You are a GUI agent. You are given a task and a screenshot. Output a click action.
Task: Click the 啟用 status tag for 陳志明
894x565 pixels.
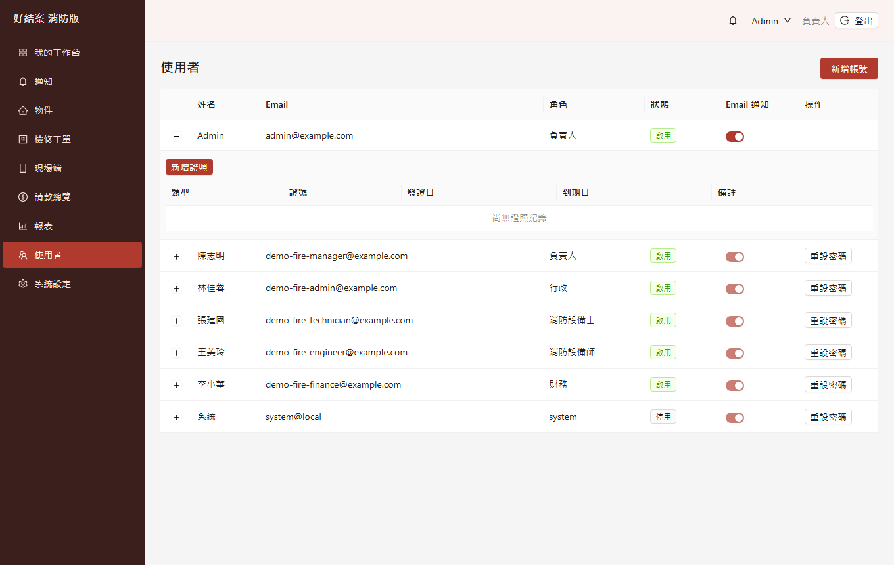pyautogui.click(x=663, y=256)
